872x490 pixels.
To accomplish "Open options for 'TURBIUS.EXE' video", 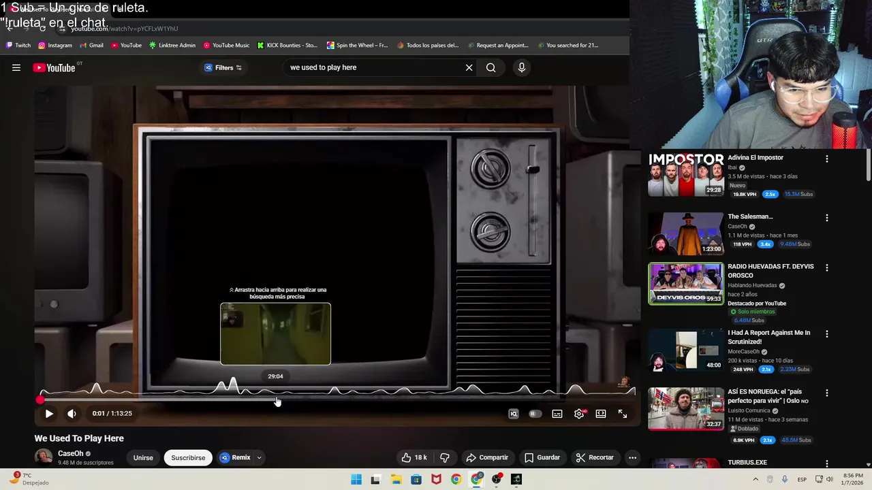I will pos(827,463).
